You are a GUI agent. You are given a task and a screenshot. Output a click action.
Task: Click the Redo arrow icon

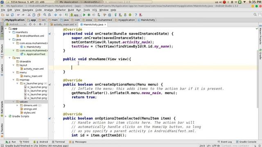23,15
